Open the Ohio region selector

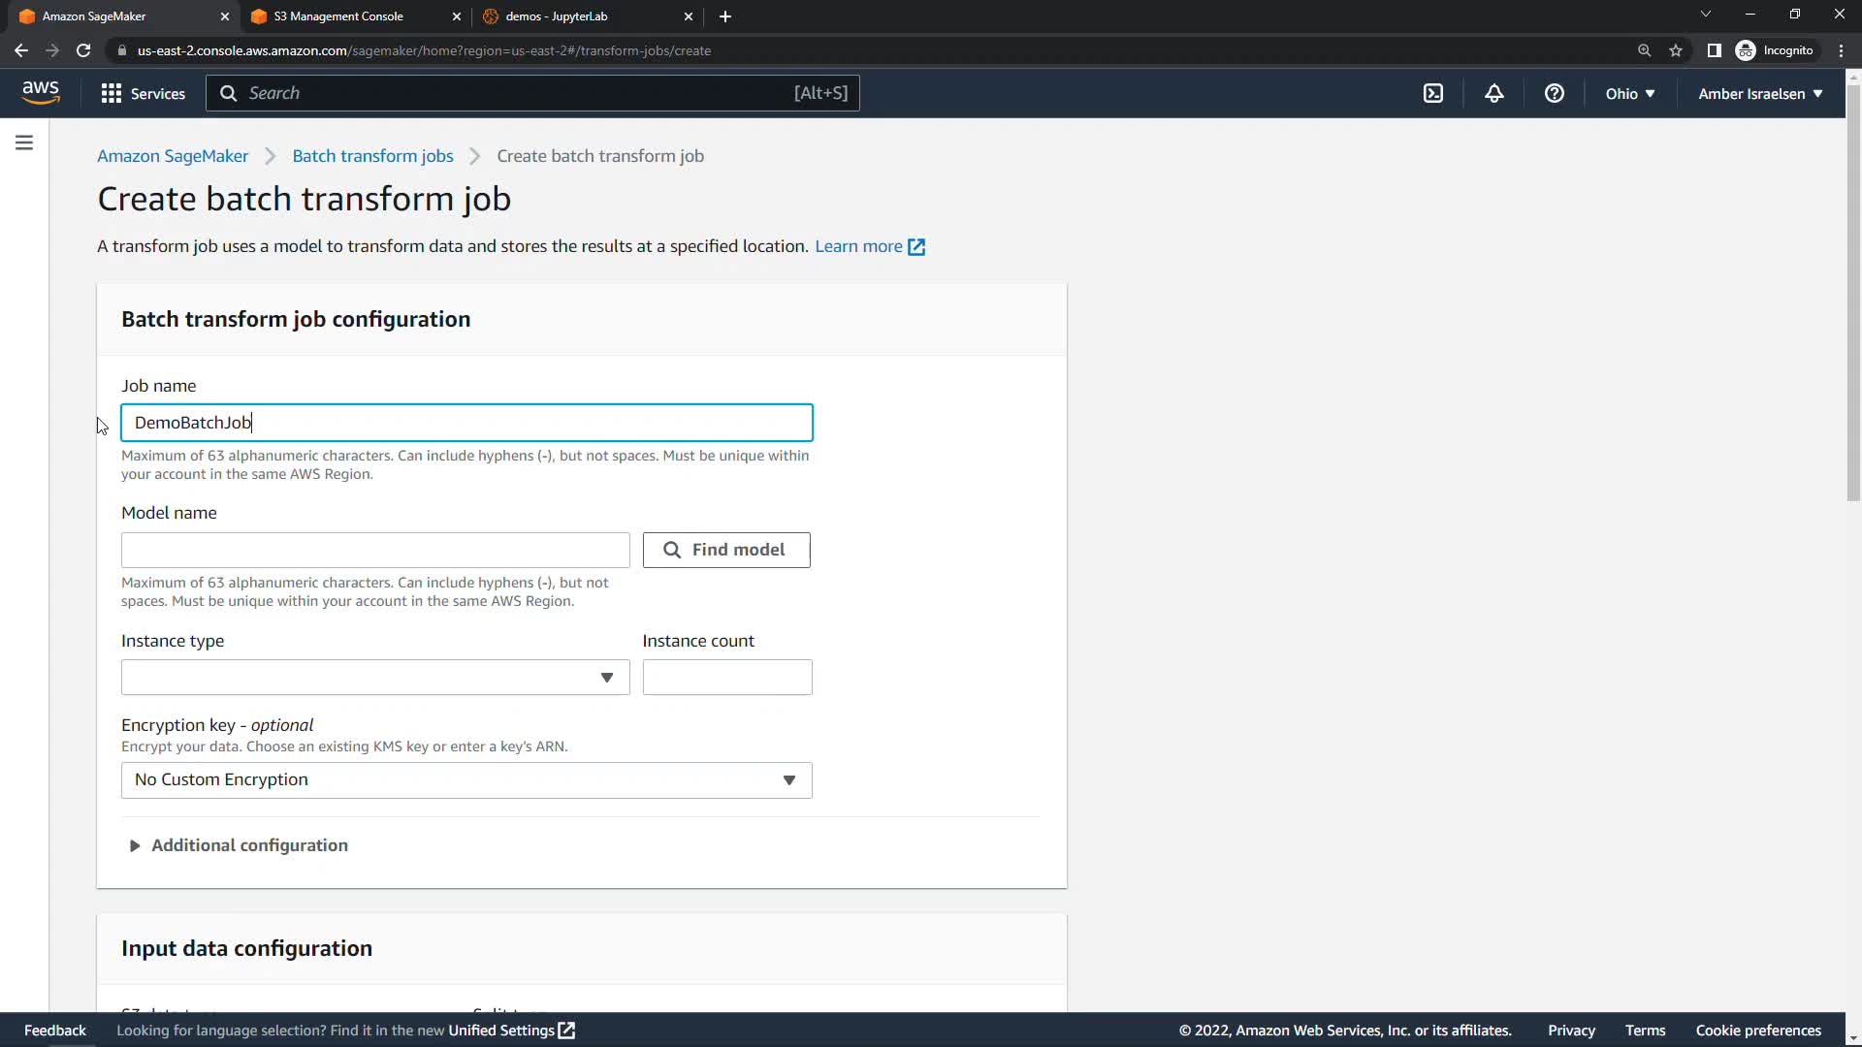(1629, 93)
